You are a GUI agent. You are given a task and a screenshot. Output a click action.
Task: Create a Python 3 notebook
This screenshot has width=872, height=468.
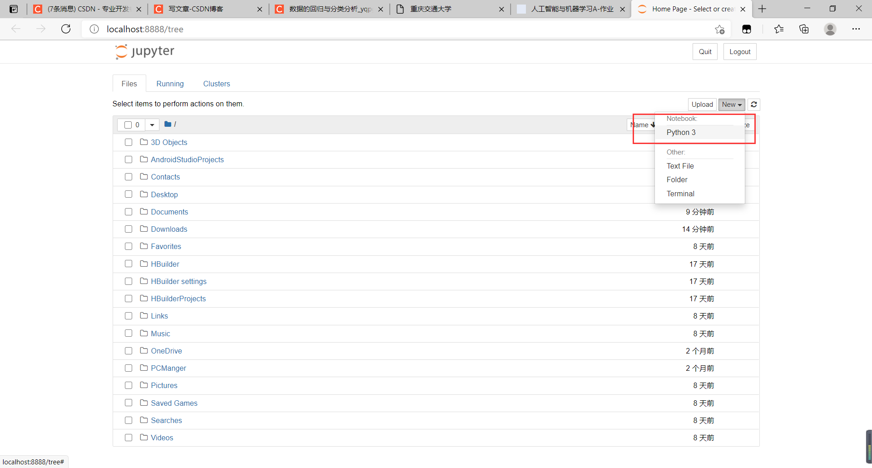pos(699,132)
